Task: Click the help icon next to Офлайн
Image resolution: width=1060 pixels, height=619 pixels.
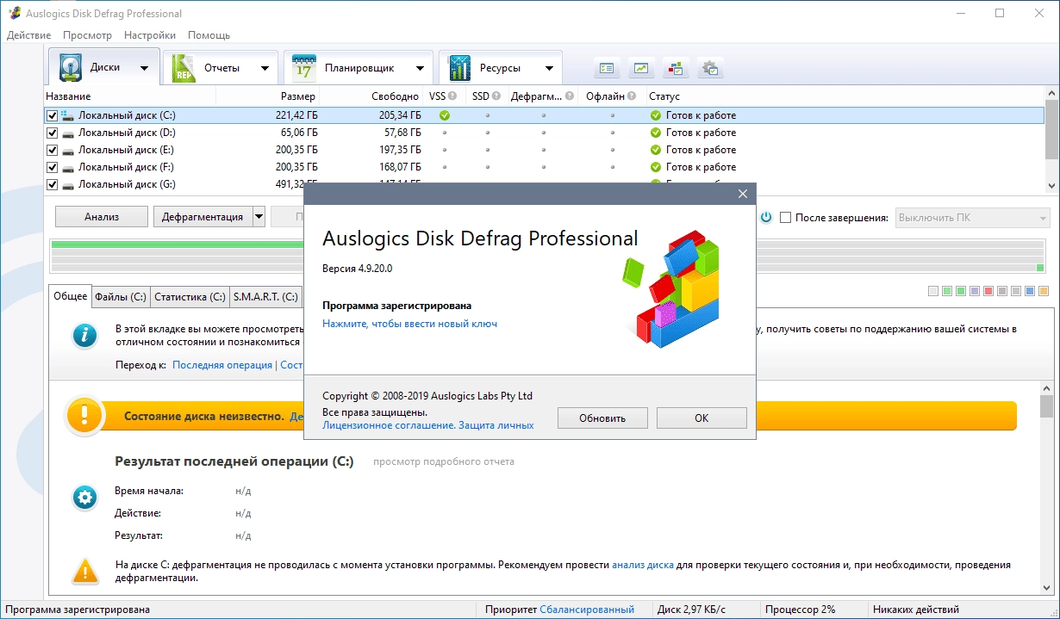Action: point(632,96)
